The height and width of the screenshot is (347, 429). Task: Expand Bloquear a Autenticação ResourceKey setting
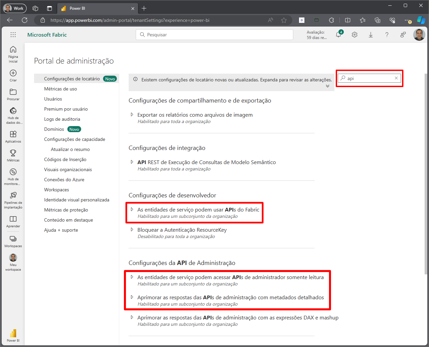pyautogui.click(x=132, y=230)
